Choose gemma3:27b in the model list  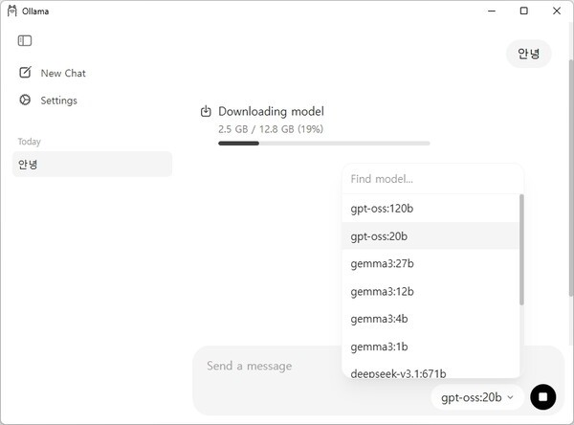tap(382, 263)
